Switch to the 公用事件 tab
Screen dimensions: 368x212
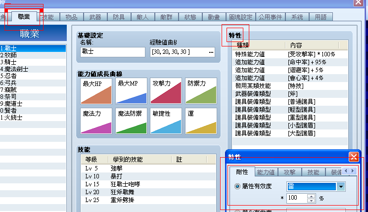pyautogui.click(x=271, y=17)
